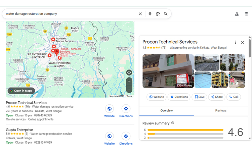252x151 pixels.
Task: Open the Google apps grid icon
Action: point(246,14)
